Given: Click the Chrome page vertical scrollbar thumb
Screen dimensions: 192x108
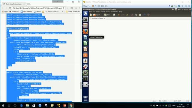Looking at the screenshot, I should point(81,85).
